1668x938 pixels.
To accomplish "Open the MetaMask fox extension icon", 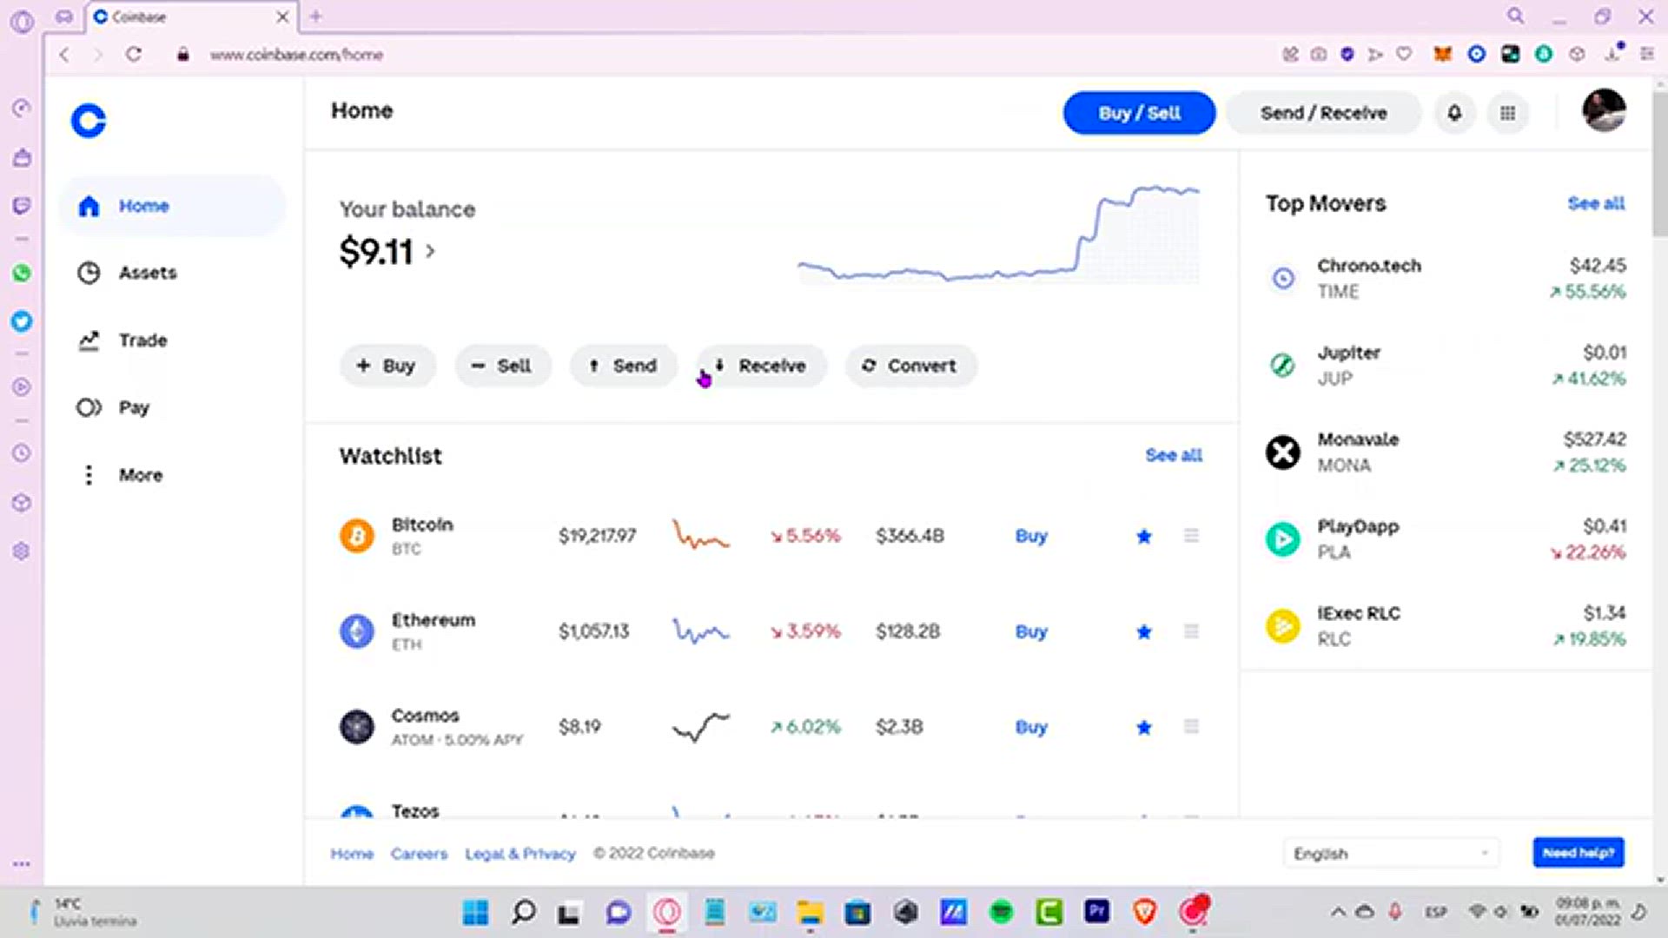I will pos(1443,54).
